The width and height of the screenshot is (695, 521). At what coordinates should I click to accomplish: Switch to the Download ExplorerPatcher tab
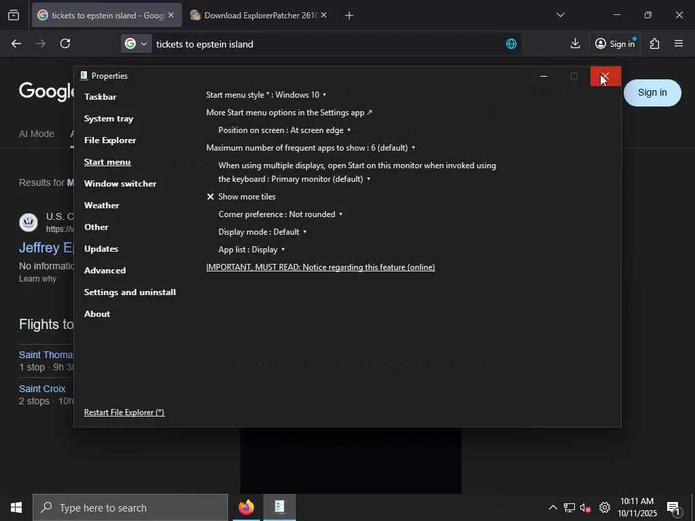pyautogui.click(x=259, y=16)
